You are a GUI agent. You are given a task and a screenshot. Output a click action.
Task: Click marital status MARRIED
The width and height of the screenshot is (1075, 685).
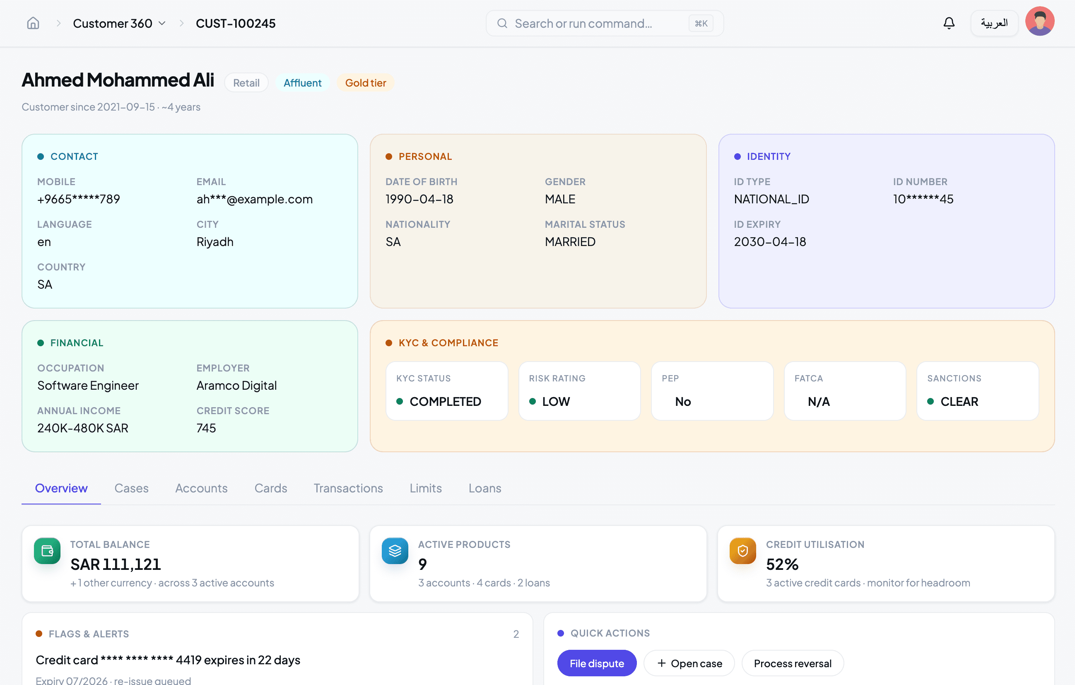[570, 241]
